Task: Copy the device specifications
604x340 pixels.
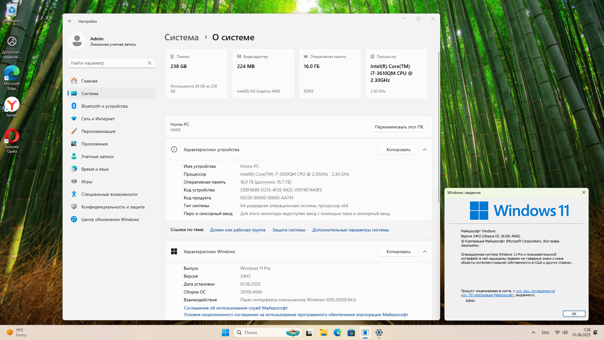Action: coord(398,150)
